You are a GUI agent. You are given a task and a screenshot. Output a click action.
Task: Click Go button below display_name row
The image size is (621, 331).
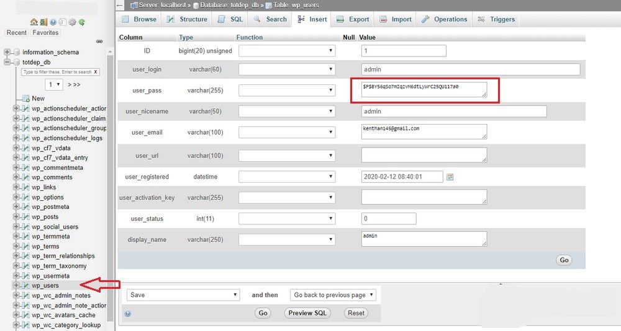tap(564, 260)
